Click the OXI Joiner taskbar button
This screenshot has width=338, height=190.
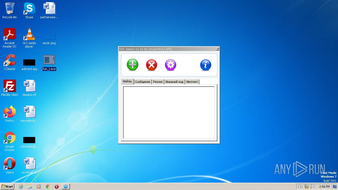click(66, 187)
